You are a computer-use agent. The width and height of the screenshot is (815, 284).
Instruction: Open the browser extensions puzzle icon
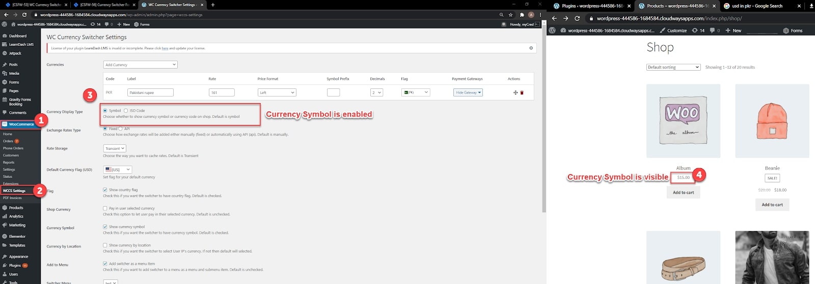522,15
